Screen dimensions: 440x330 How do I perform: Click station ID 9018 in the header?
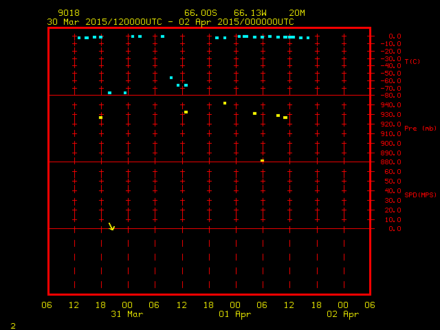click(x=67, y=13)
